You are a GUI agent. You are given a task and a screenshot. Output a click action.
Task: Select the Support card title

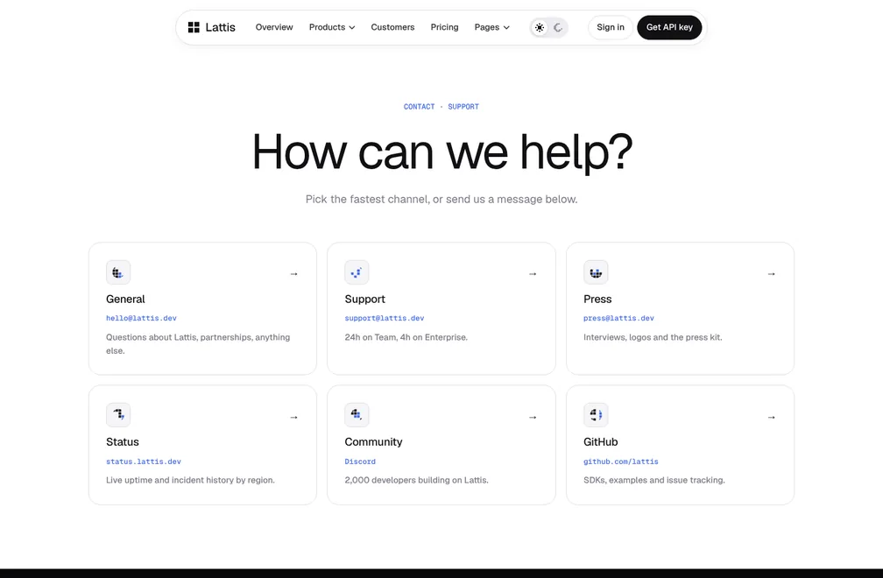coord(365,299)
